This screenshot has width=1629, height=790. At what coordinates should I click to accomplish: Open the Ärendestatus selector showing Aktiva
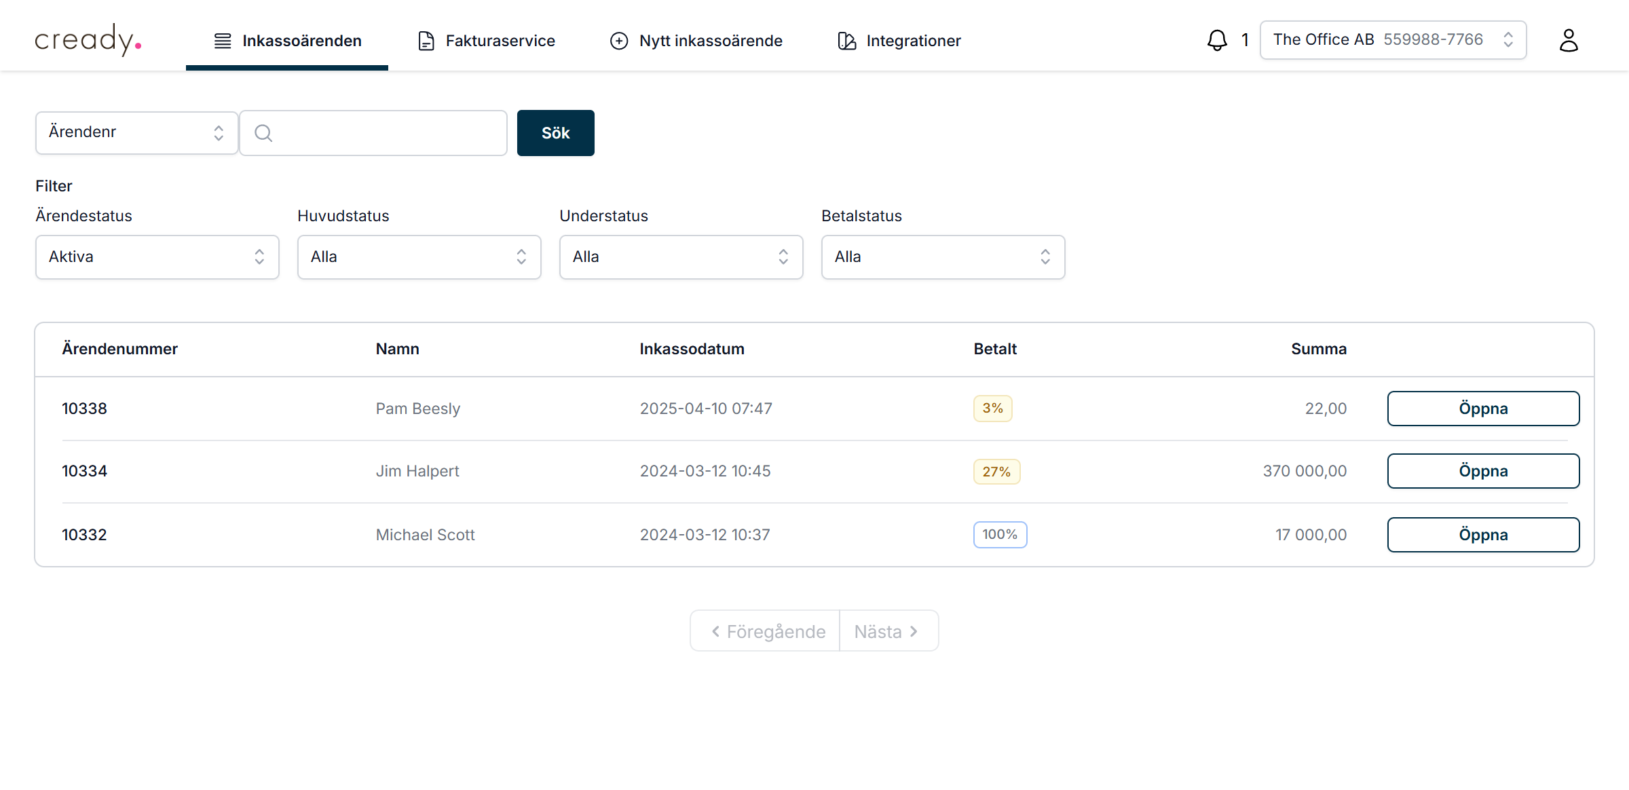[x=157, y=257]
